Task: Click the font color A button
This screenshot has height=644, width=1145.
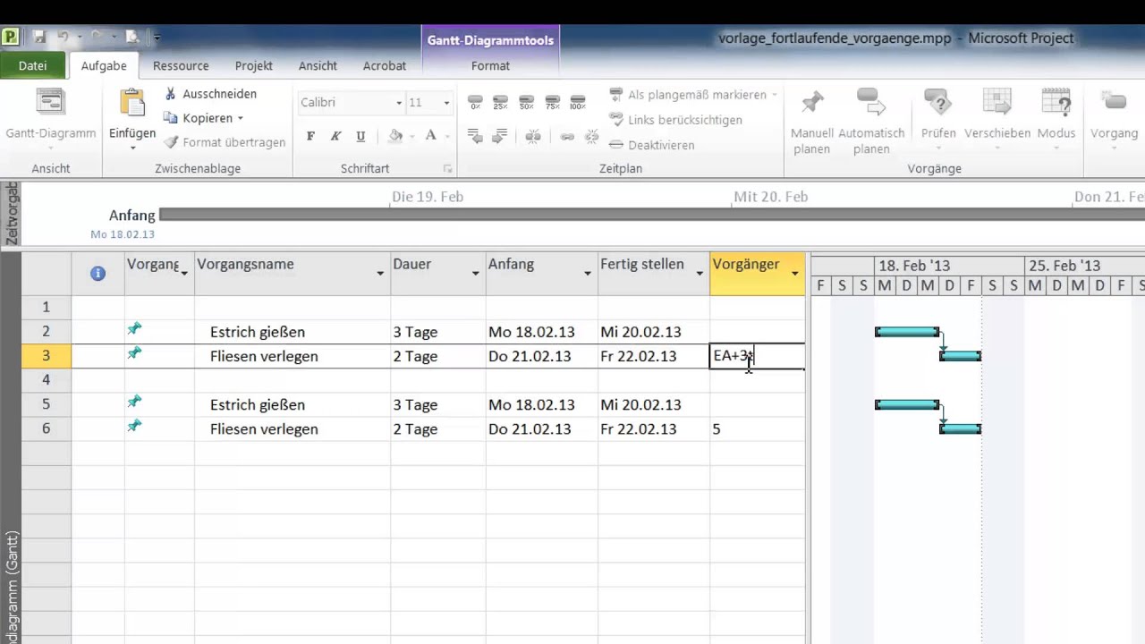Action: (430, 137)
